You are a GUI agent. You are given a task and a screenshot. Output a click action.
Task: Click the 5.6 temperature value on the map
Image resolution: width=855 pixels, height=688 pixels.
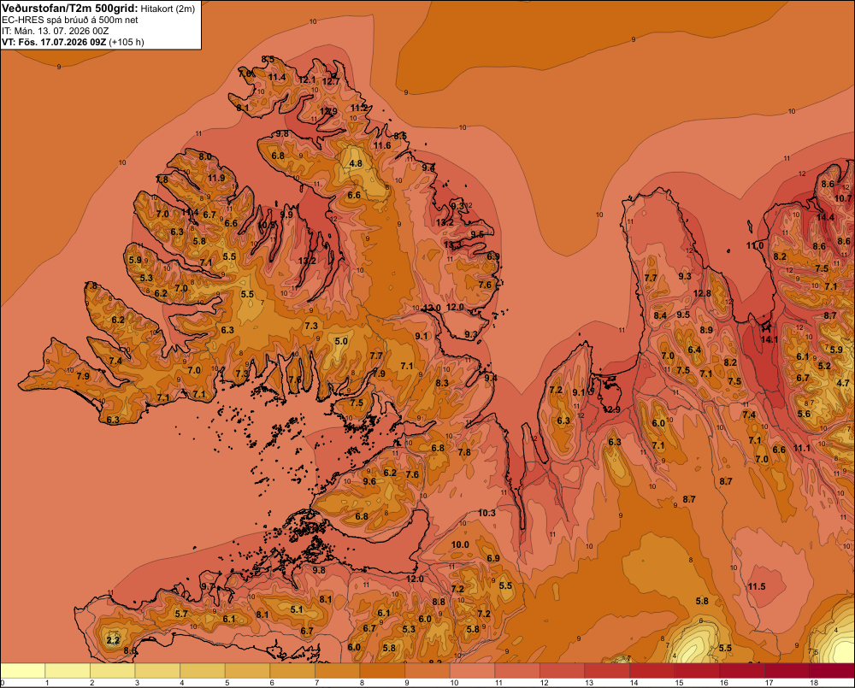[804, 414]
